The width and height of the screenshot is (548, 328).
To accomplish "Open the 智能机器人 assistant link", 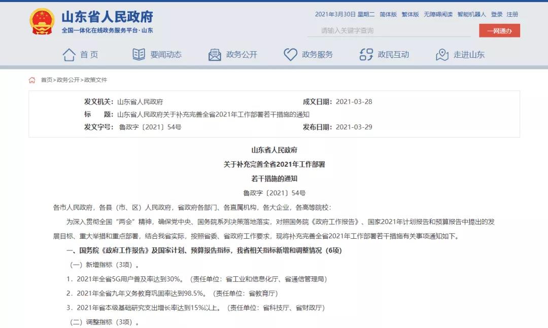I will [x=471, y=15].
